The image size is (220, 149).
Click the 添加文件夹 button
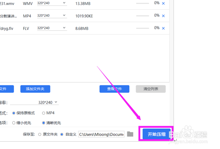(x=35, y=89)
